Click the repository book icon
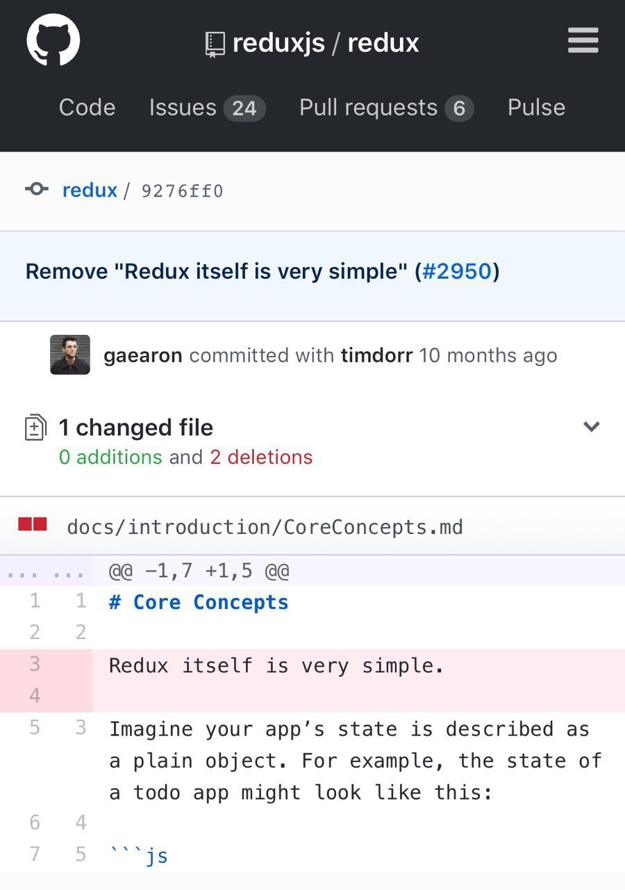The height and width of the screenshot is (890, 625). pos(215,44)
